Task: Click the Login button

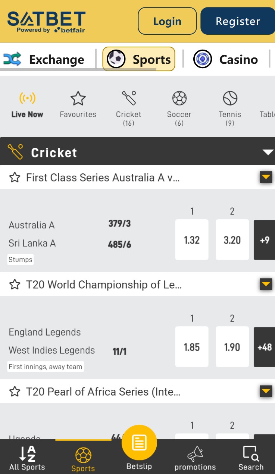Action: click(x=167, y=21)
